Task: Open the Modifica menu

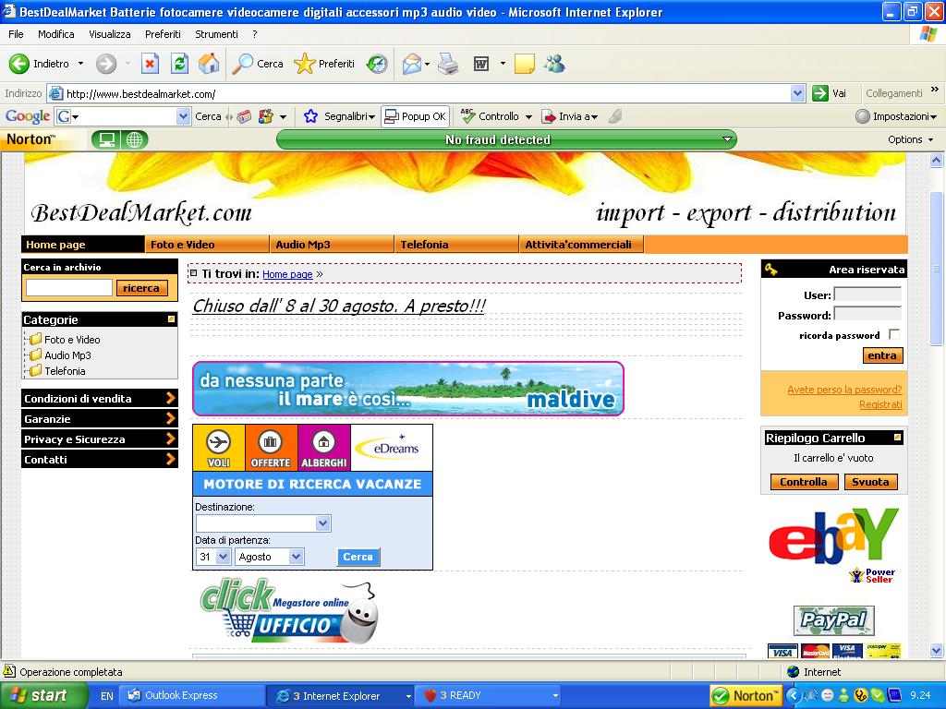Action: point(56,34)
